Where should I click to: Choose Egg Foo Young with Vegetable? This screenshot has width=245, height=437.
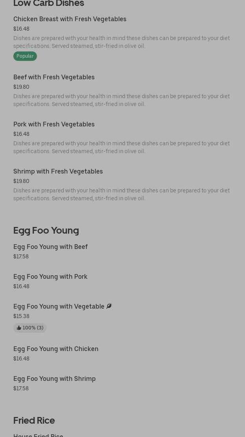(59, 306)
